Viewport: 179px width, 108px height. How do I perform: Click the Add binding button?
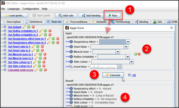click(x=91, y=15)
